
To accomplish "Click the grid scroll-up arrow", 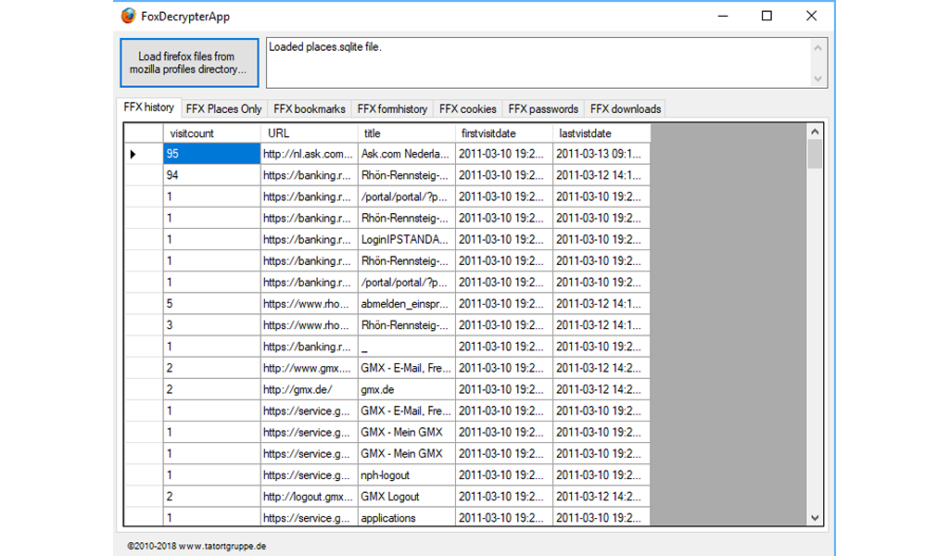I will [x=815, y=133].
